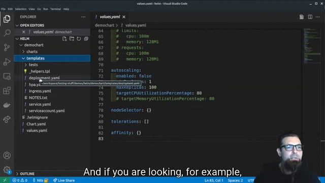Screen dimensions: 325x183
Task: Click New Folder icon in HELM header
Action: click(x=72, y=39)
